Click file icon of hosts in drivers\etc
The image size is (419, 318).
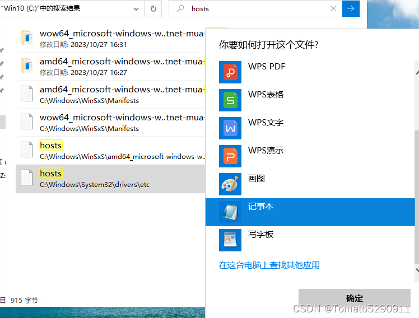click(27, 177)
